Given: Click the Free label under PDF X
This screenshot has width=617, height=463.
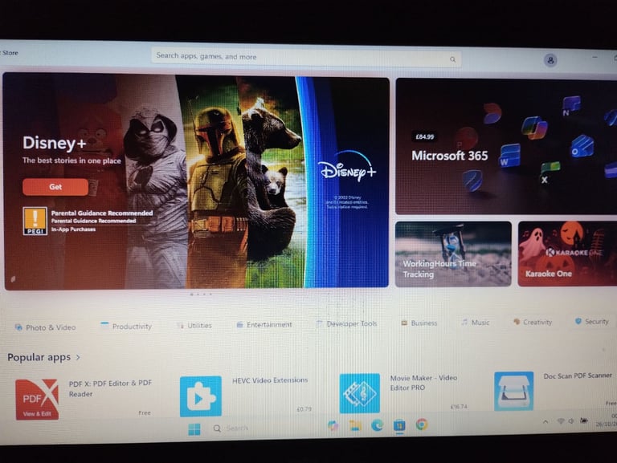Looking at the screenshot, I should click(x=145, y=412).
